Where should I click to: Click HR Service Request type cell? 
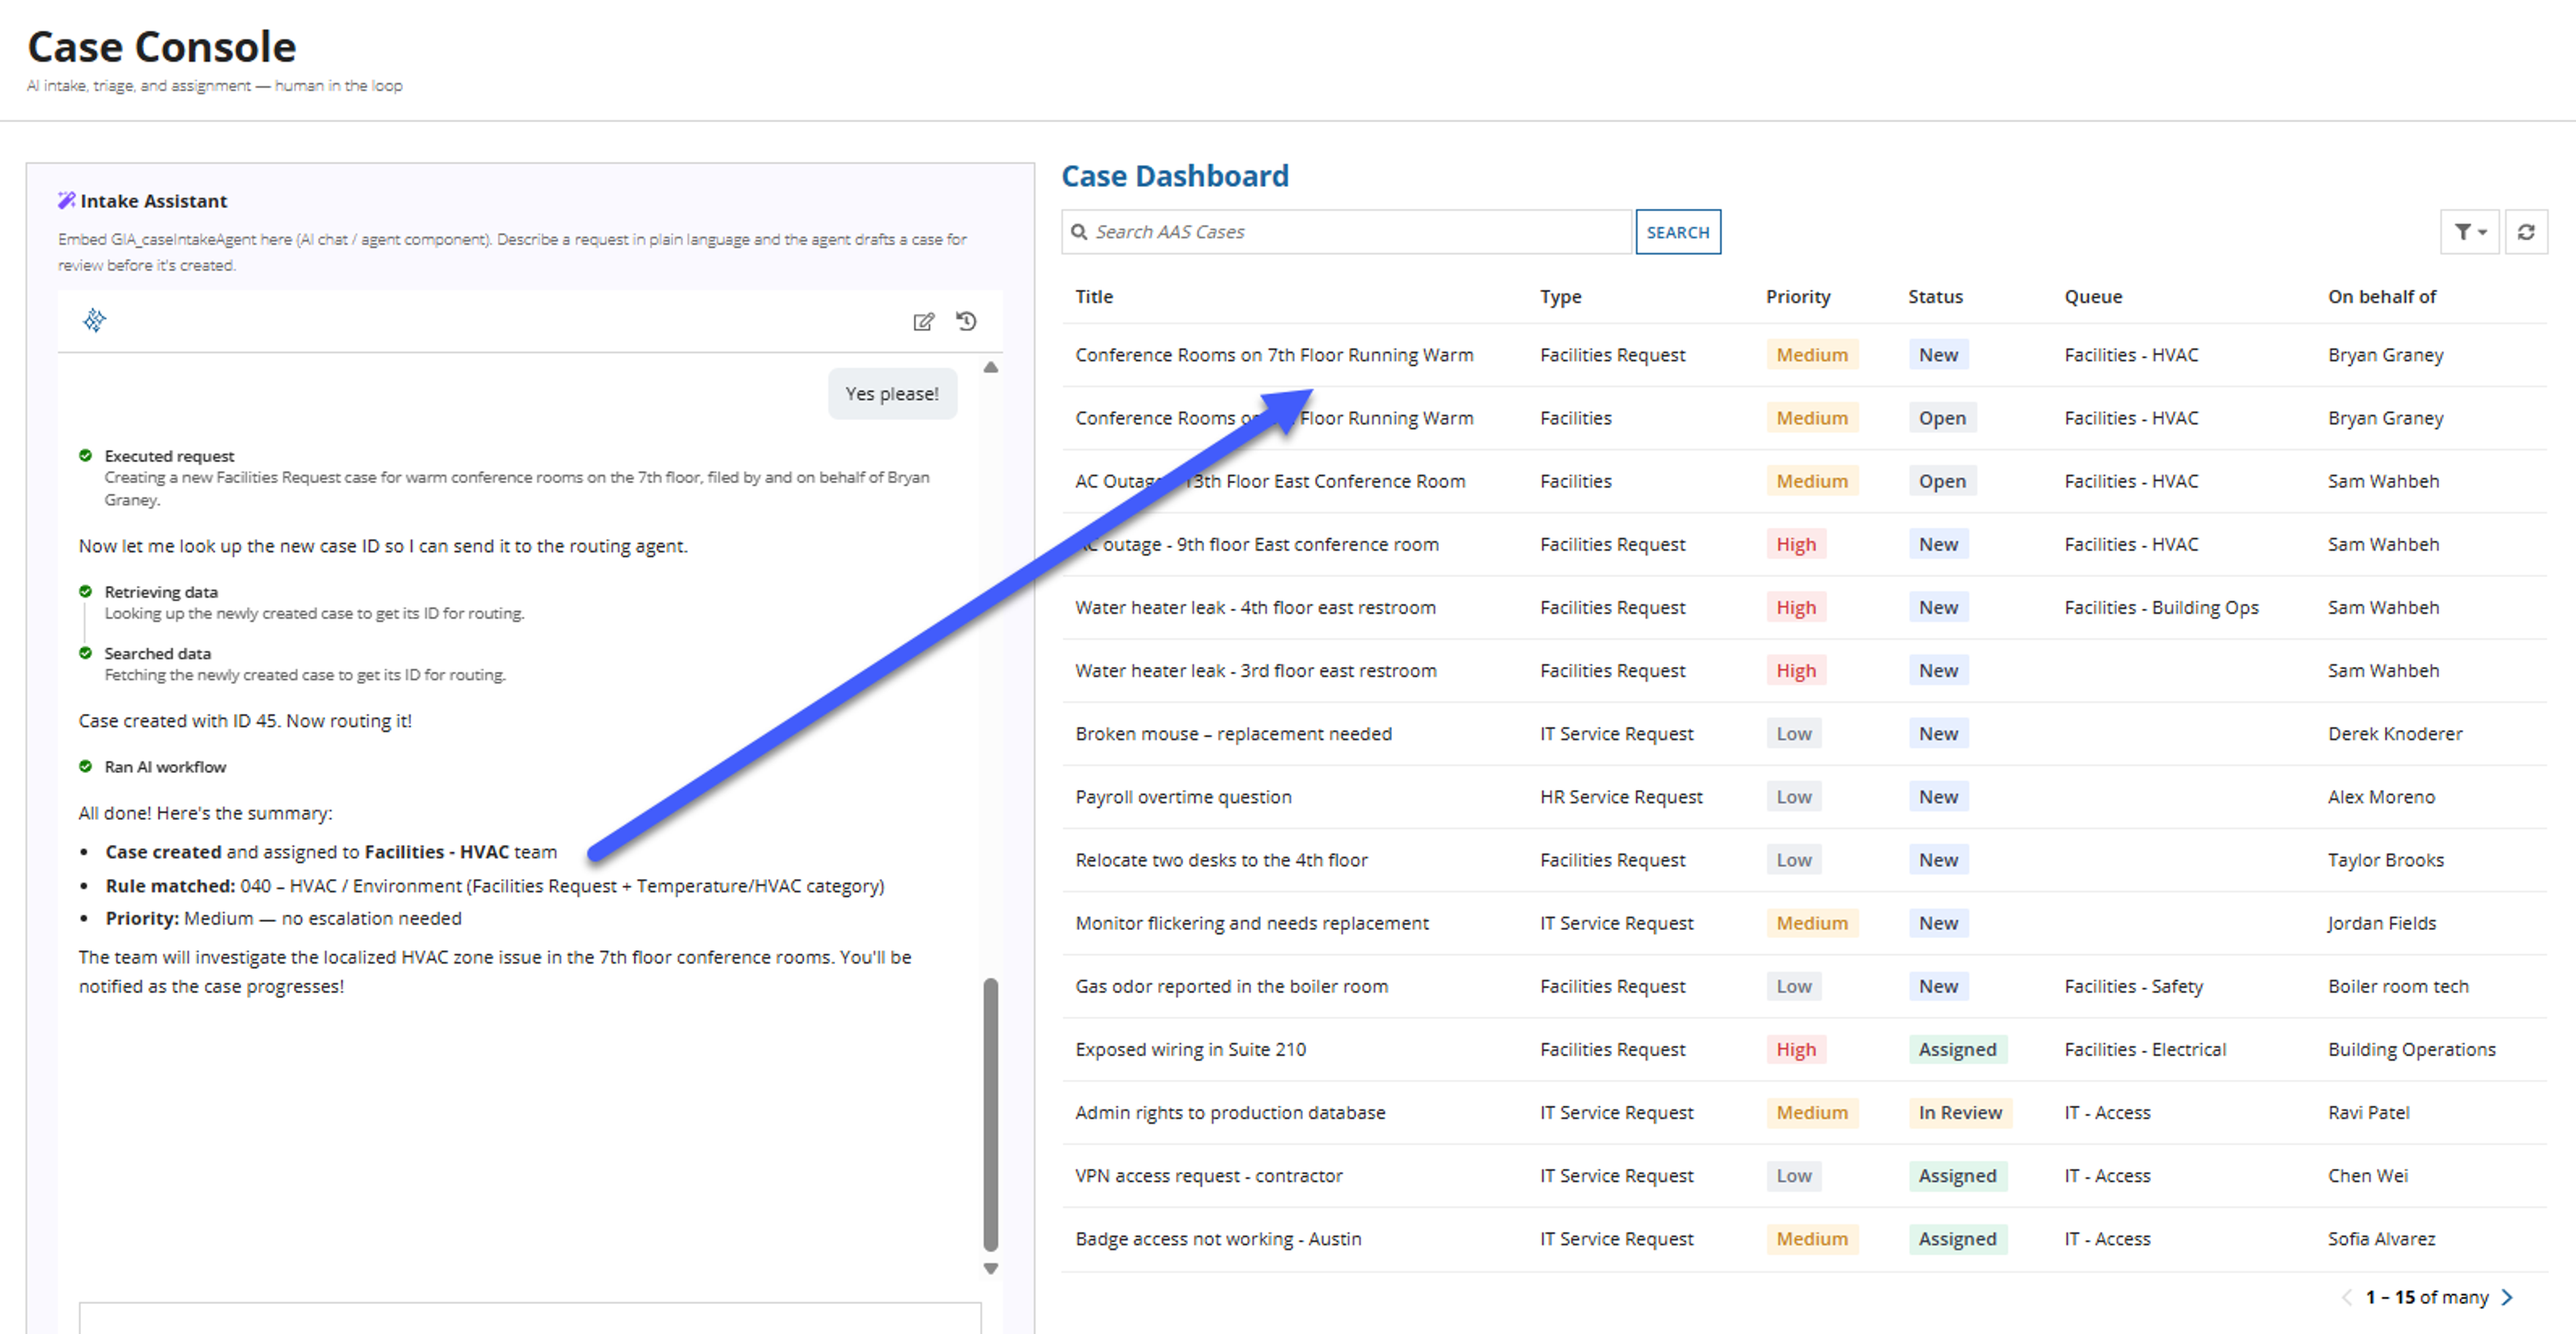(x=1620, y=796)
